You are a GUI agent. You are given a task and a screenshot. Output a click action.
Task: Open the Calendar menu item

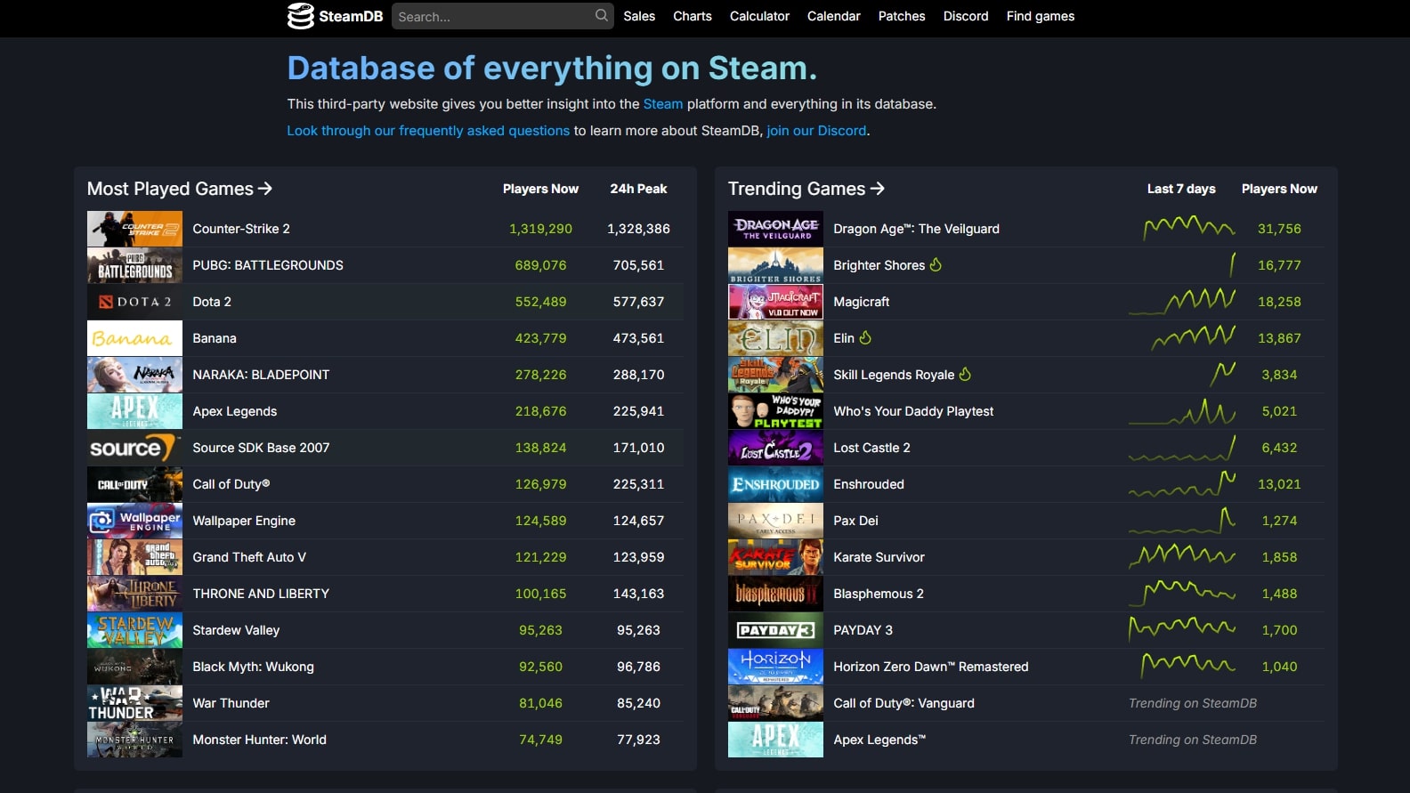pyautogui.click(x=834, y=16)
